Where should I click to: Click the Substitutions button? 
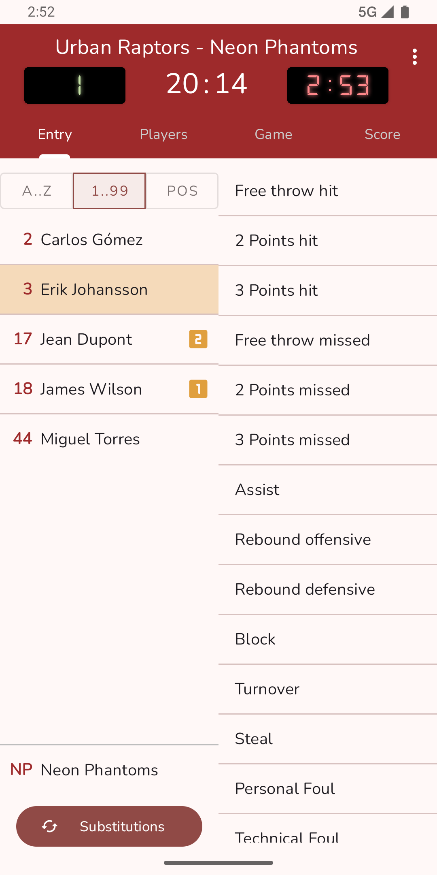pos(109,826)
